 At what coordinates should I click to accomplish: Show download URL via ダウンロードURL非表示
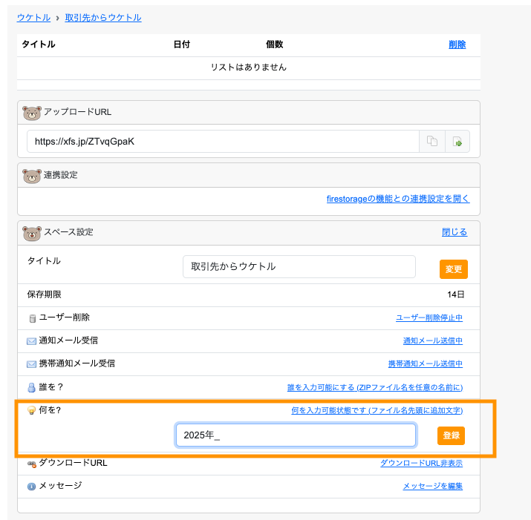point(421,464)
